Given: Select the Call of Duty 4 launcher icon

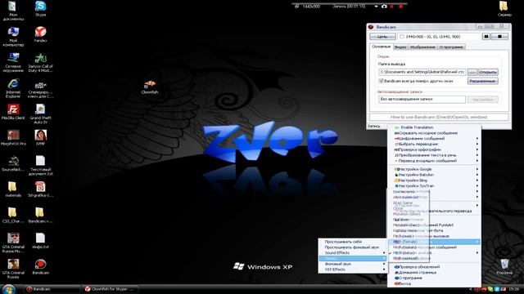Looking at the screenshot, I should click(x=40, y=58).
